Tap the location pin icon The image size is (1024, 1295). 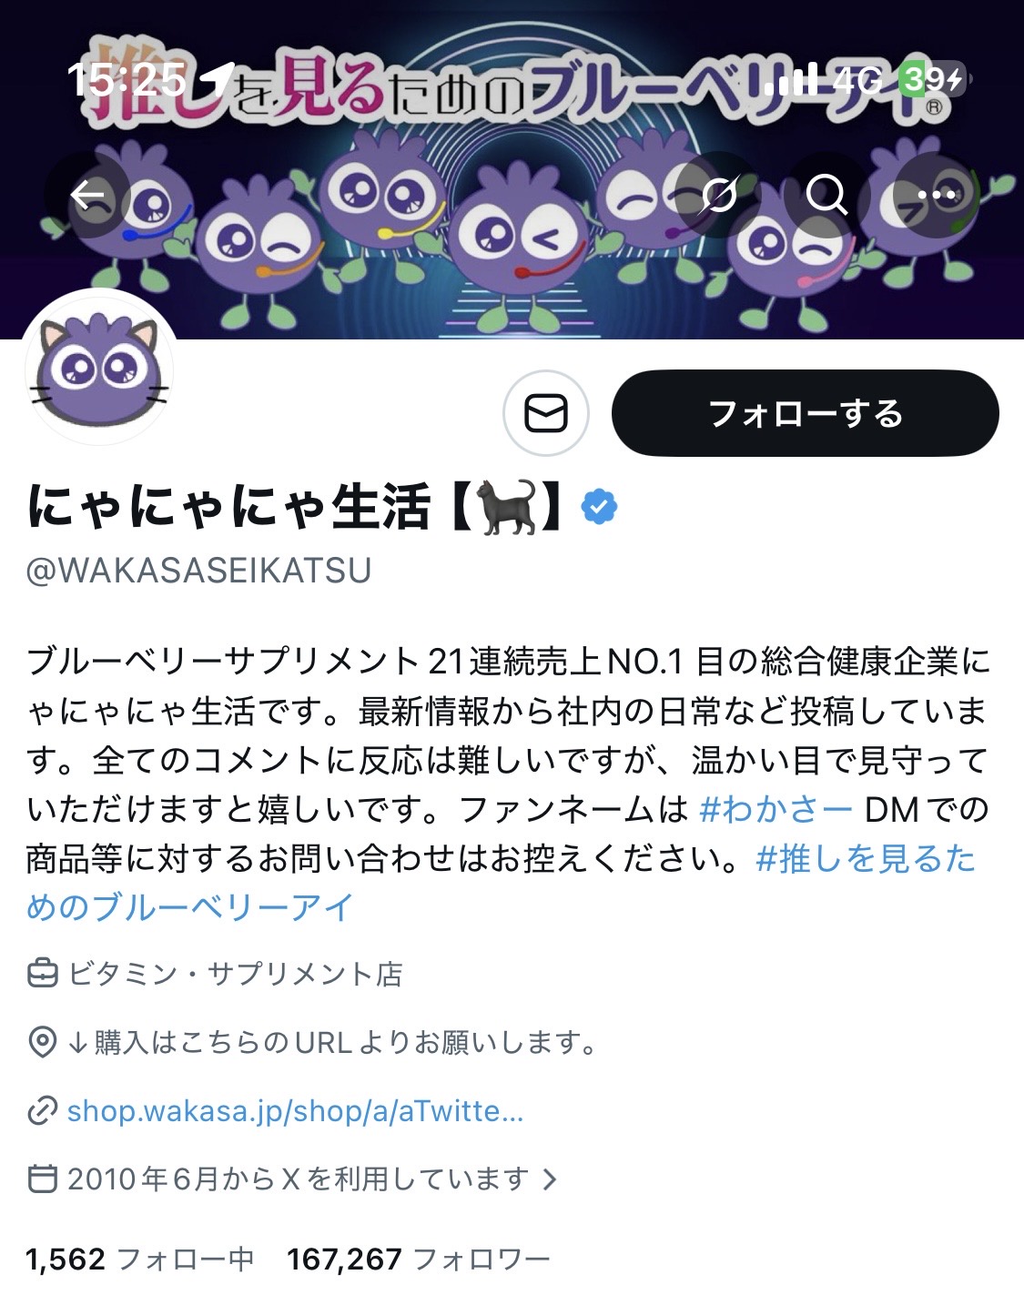[42, 1042]
